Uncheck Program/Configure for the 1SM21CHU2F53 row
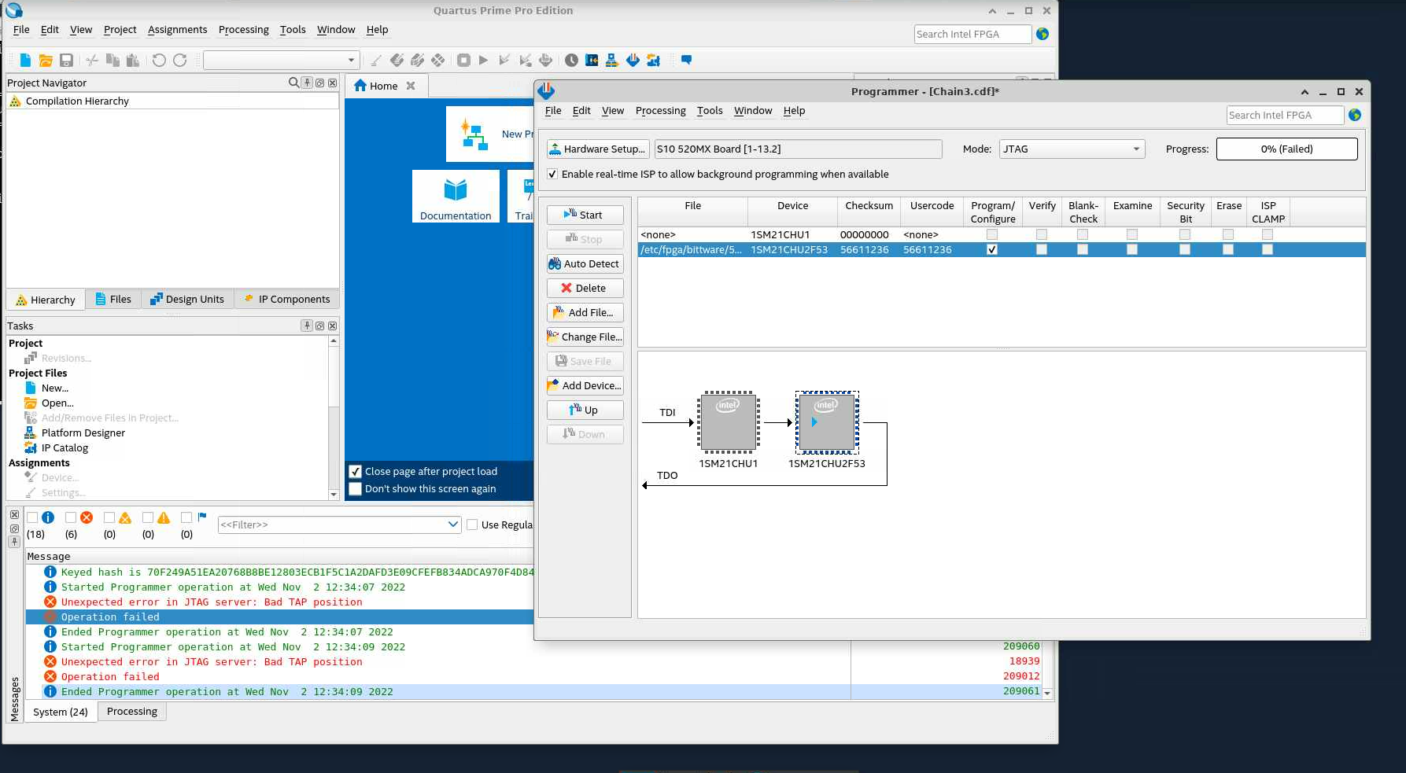 992,249
